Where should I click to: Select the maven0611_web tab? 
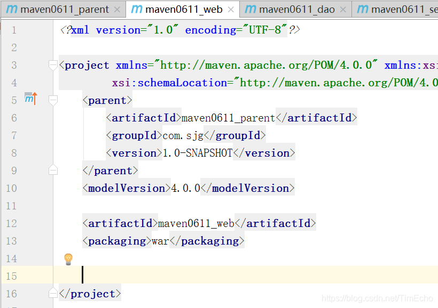(182, 10)
